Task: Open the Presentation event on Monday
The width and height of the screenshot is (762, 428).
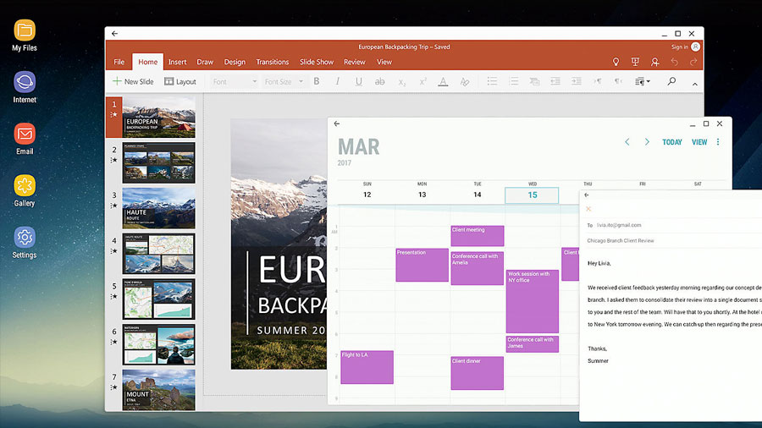Action: 422,265
